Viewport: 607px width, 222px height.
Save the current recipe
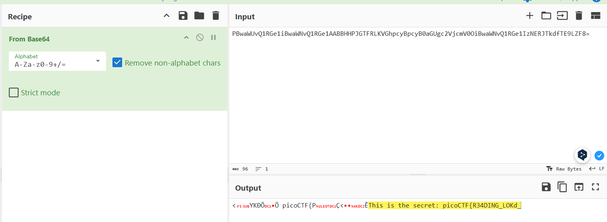coord(183,16)
